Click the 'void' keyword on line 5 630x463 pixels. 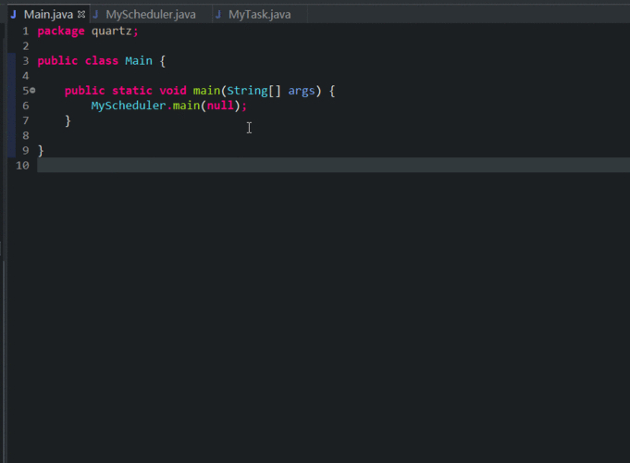click(173, 91)
